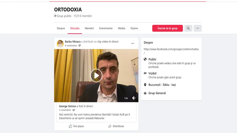The width and height of the screenshot is (237, 133).
Task: Follow the facebook.com/groups/crestinortodox link
Action: [x=171, y=51]
